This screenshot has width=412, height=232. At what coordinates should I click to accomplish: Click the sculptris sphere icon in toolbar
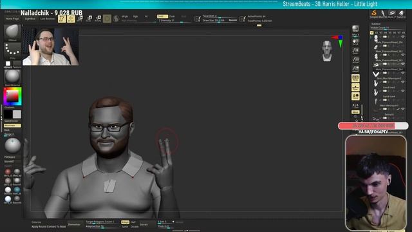pyautogui.click(x=116, y=19)
